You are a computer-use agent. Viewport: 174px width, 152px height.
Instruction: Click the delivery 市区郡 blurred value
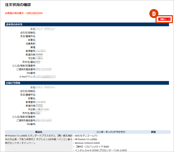point(43,109)
